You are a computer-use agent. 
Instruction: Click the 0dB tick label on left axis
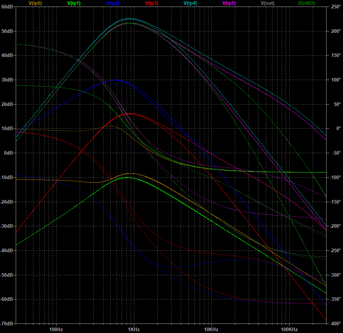(x=8, y=153)
